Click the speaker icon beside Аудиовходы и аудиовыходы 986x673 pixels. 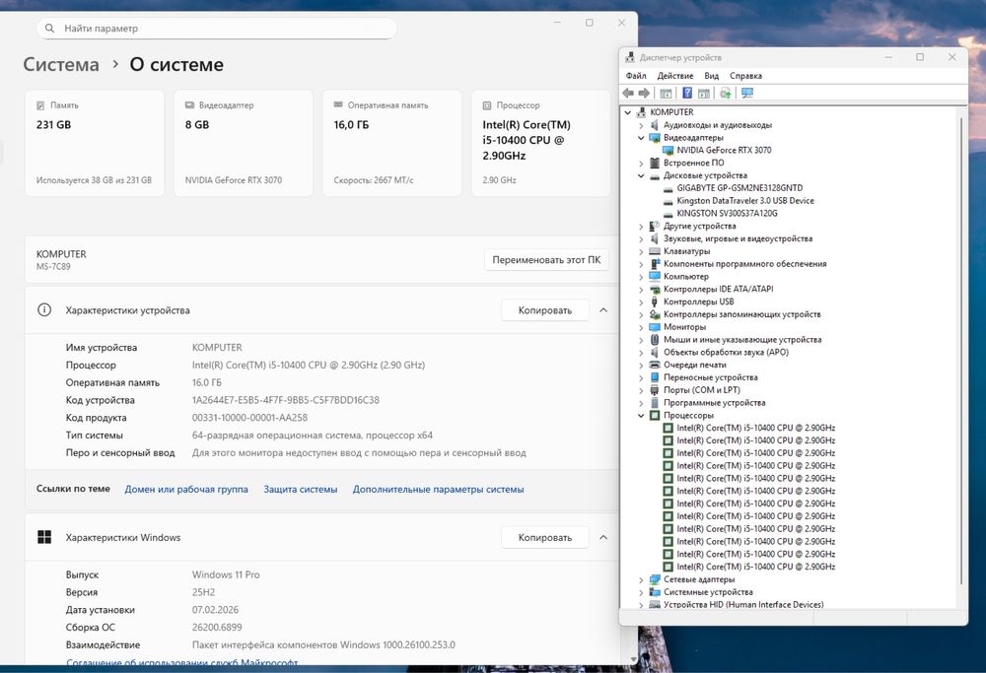tap(655, 125)
